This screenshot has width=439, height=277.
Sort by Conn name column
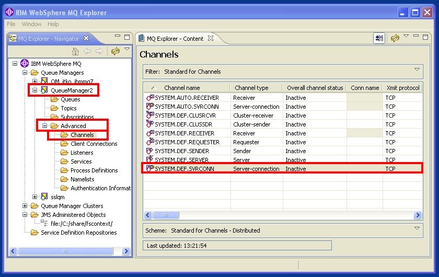(365, 88)
